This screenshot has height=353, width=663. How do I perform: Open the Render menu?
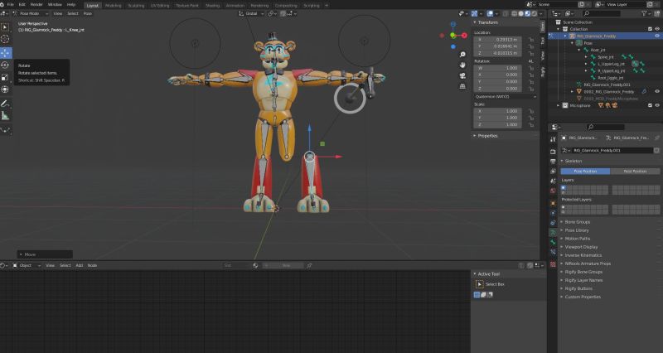36,4
